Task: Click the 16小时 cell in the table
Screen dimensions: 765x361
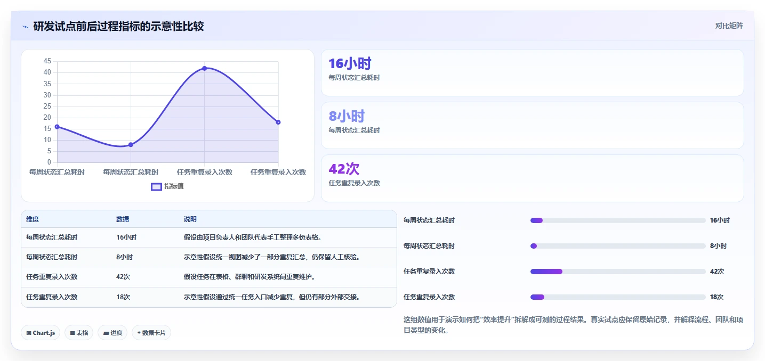Action: click(126, 237)
